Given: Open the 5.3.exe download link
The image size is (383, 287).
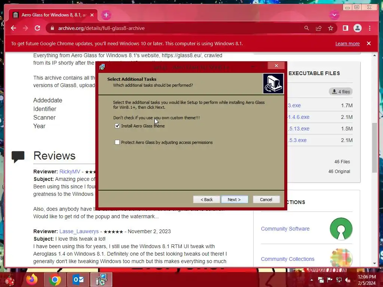Looking at the screenshot, I should 297,140.
